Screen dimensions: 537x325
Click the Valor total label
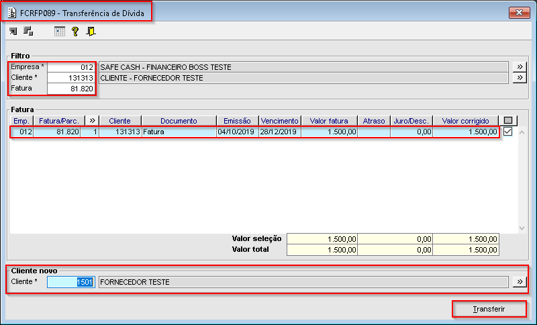tap(250, 249)
